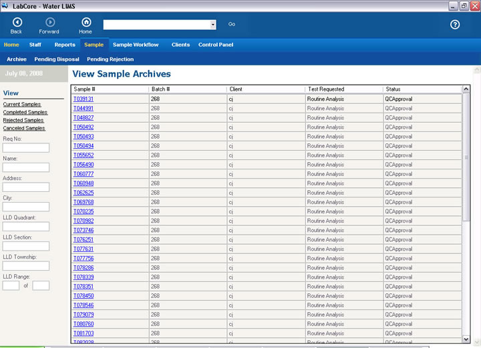481x348 pixels.
Task: Click the table vertical scrollbar thumb
Action: click(466, 157)
